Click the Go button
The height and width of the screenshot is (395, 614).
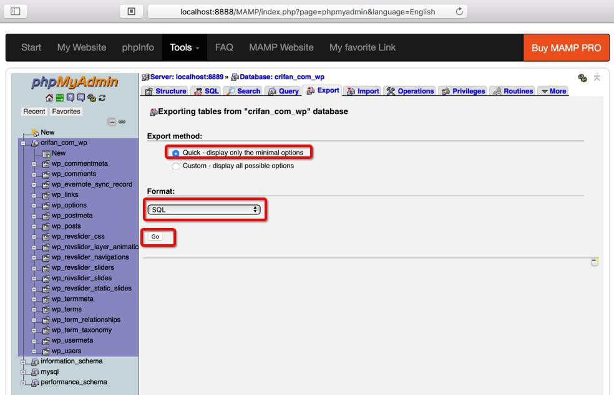click(155, 237)
